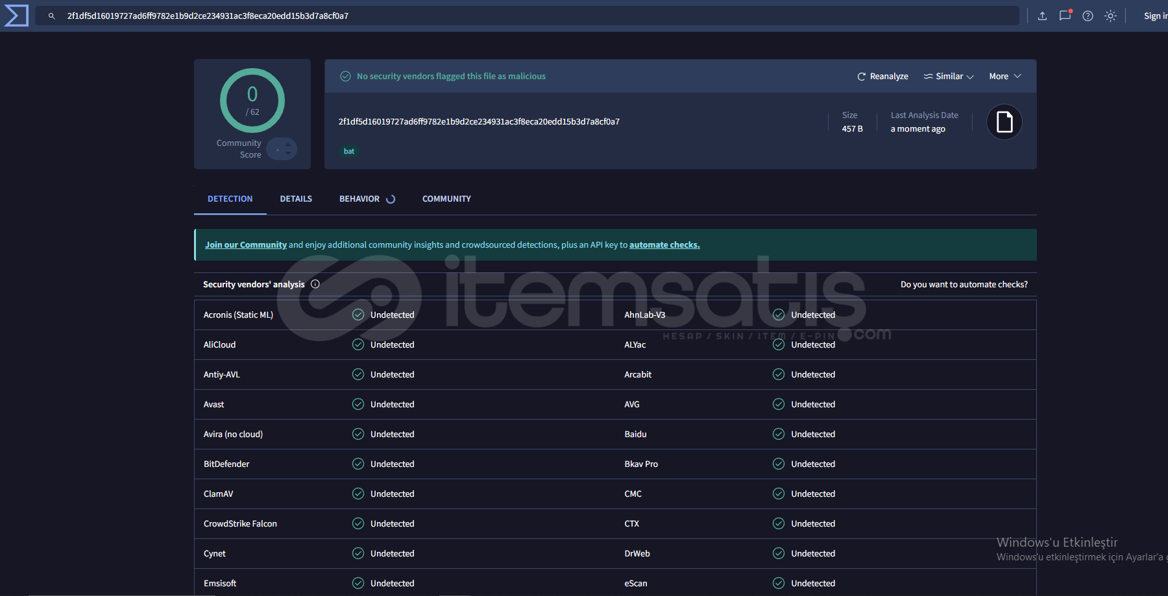Viewport: 1168px width, 596px height.
Task: Click the No security vendors flagged message
Action: [x=451, y=77]
